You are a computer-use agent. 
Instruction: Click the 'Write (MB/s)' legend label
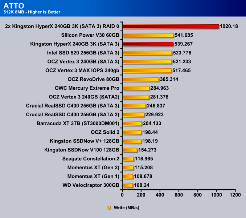(x=127, y=207)
